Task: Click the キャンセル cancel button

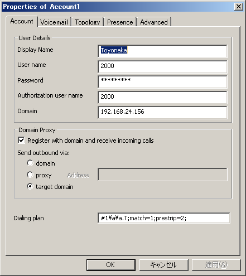Action: click(x=164, y=265)
